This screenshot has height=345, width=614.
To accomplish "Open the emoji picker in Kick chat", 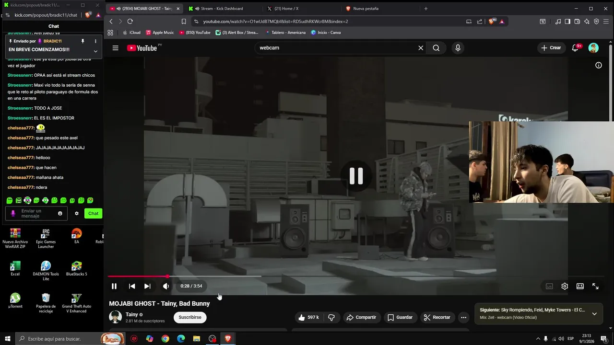I will pyautogui.click(x=60, y=213).
